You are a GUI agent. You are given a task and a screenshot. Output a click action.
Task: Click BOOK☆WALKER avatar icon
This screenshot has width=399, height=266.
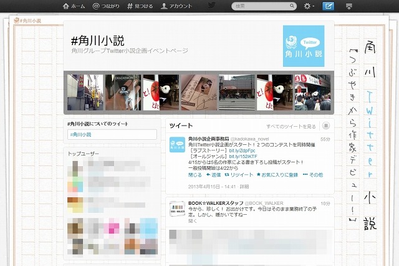(177, 209)
